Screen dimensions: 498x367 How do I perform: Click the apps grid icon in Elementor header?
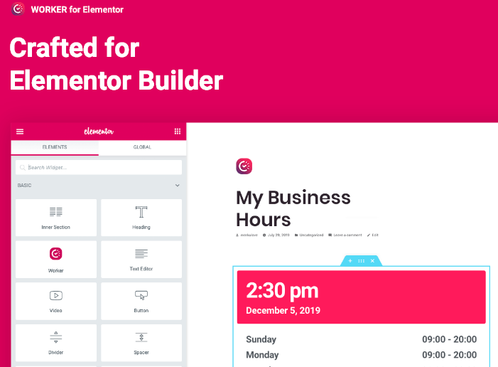click(177, 132)
